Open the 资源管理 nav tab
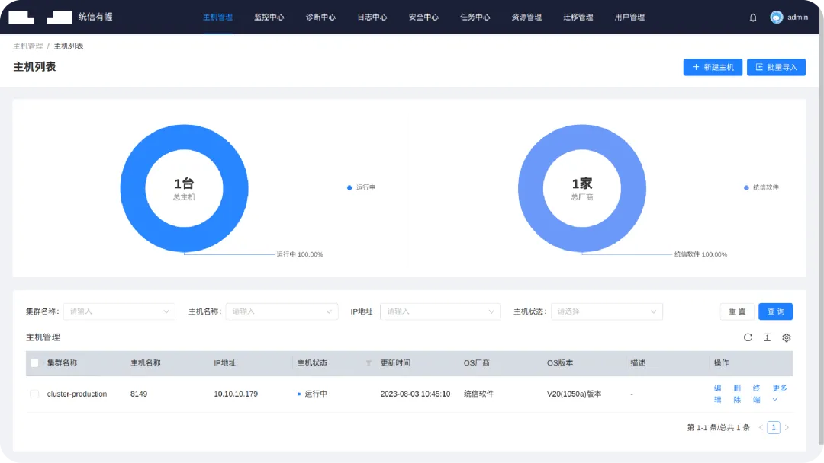 point(526,18)
